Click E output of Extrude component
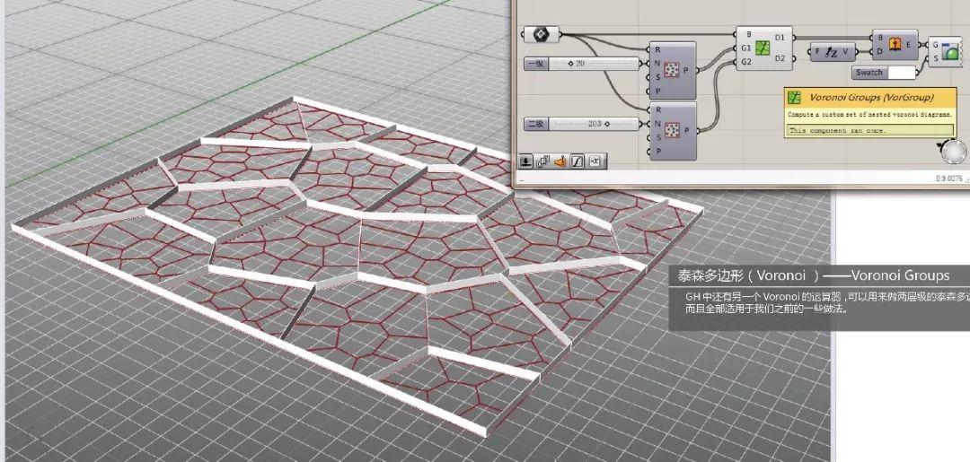The width and height of the screenshot is (970, 462). click(x=909, y=45)
